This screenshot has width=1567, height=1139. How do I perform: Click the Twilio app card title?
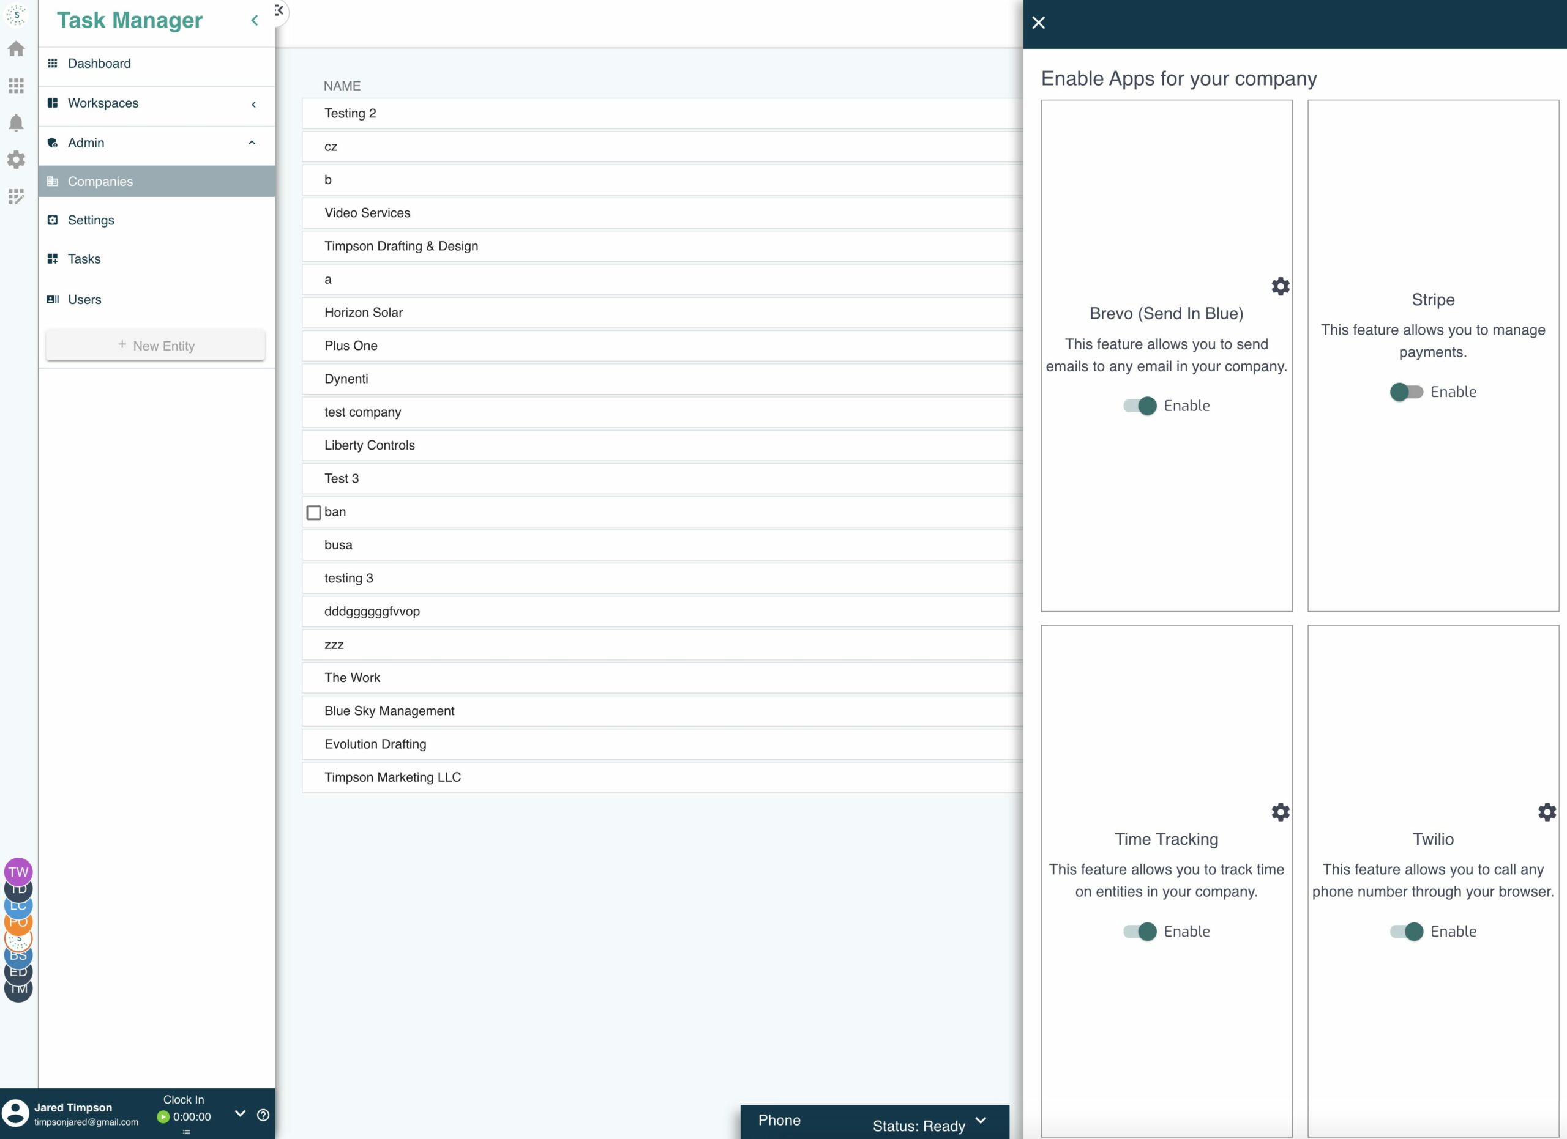click(x=1433, y=839)
